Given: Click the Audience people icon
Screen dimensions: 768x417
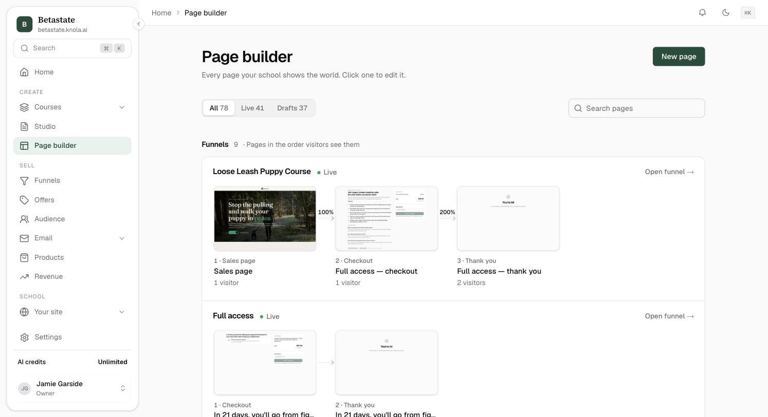Looking at the screenshot, I should pos(24,219).
